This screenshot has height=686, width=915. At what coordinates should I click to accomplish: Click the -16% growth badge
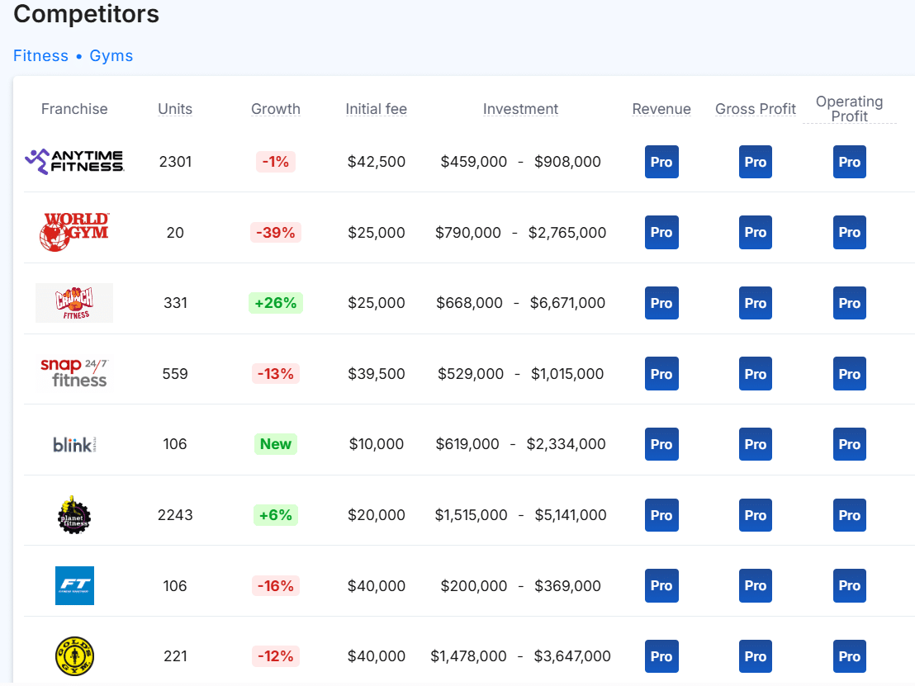(x=276, y=585)
